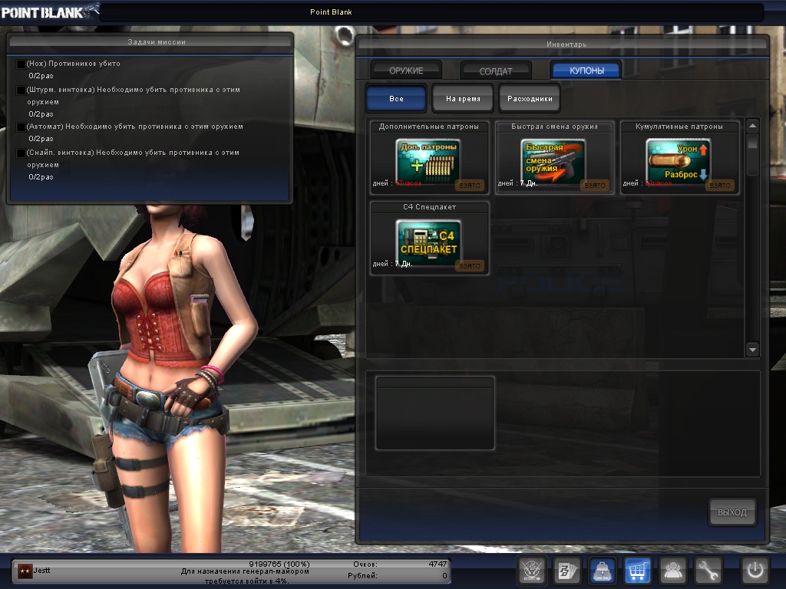Open the shopping cart shop icon
This screenshot has width=786, height=589.
637,571
